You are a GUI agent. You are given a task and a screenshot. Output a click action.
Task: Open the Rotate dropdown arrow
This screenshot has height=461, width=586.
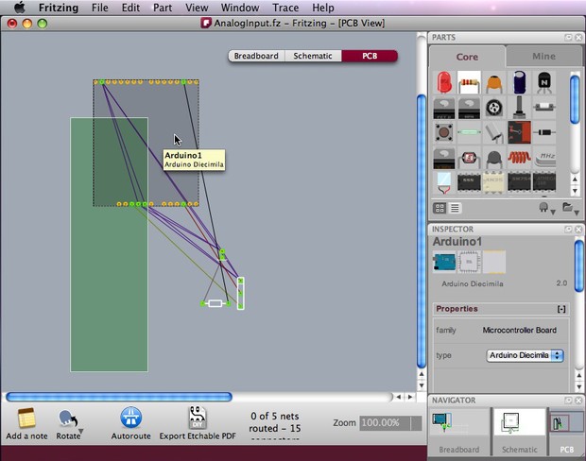click(x=80, y=432)
